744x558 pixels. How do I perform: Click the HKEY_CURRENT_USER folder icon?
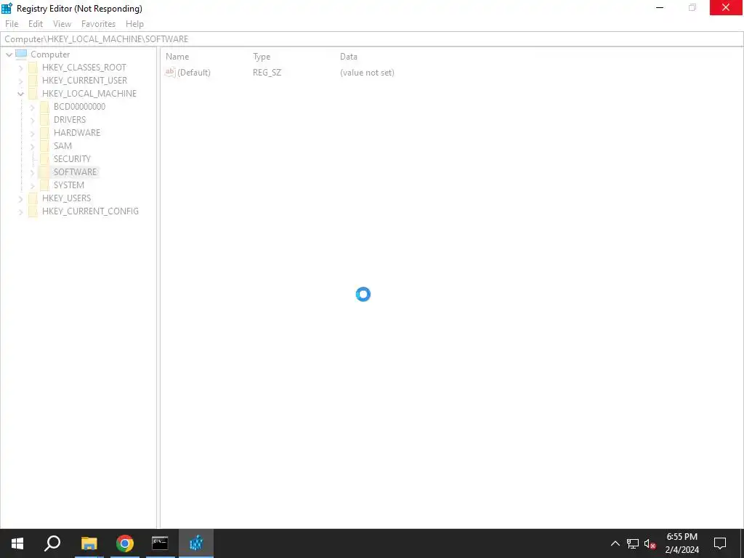point(33,80)
